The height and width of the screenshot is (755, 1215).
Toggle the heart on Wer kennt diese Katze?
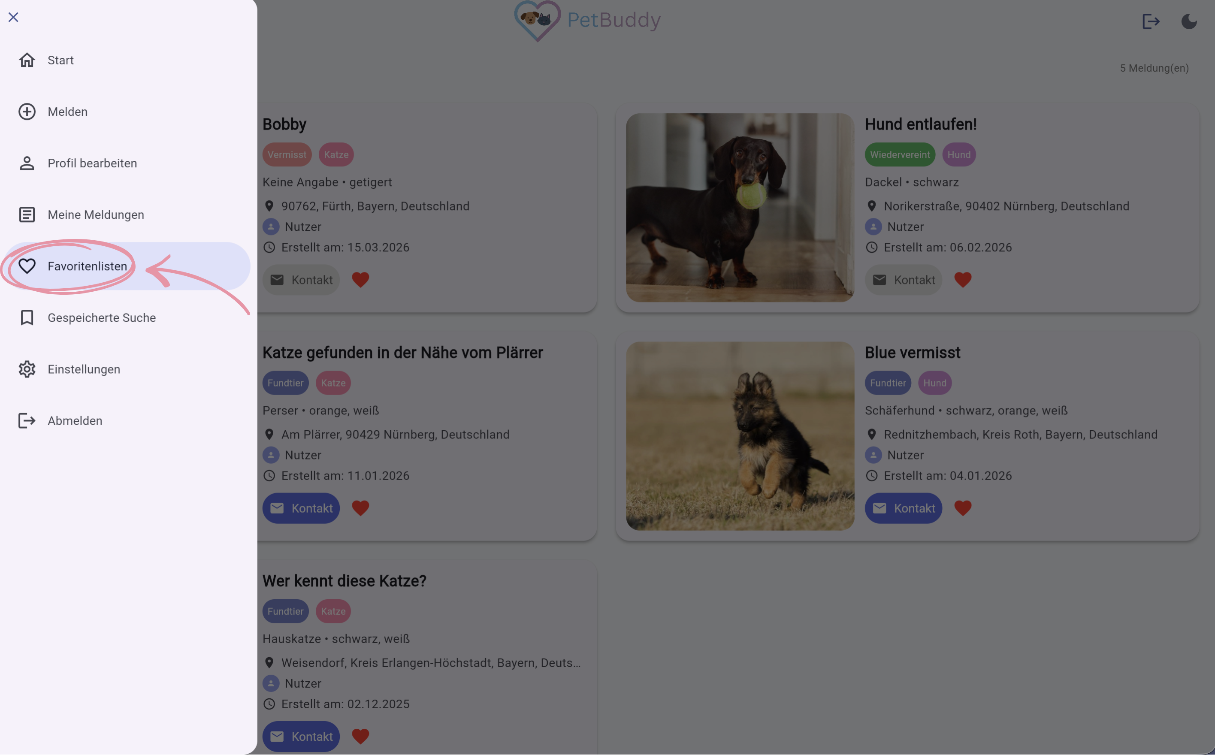point(360,736)
